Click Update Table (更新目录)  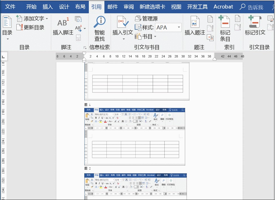click(31, 27)
